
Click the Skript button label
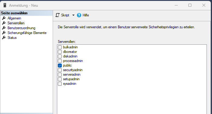(65, 15)
